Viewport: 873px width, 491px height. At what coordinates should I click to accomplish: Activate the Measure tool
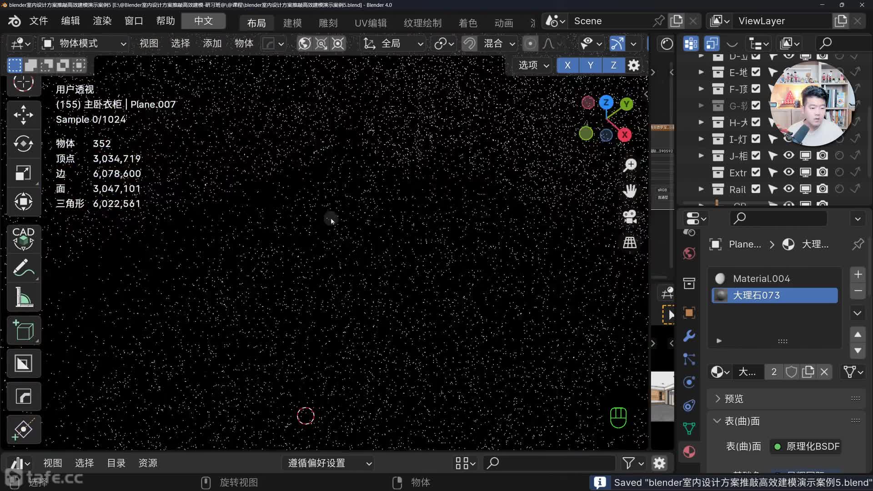click(x=23, y=296)
